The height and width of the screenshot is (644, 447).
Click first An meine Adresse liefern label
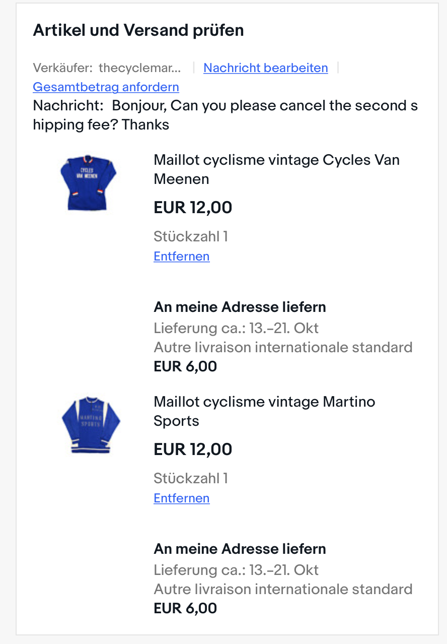[x=240, y=307]
